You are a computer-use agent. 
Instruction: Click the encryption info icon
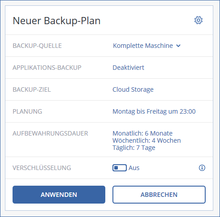(202, 168)
